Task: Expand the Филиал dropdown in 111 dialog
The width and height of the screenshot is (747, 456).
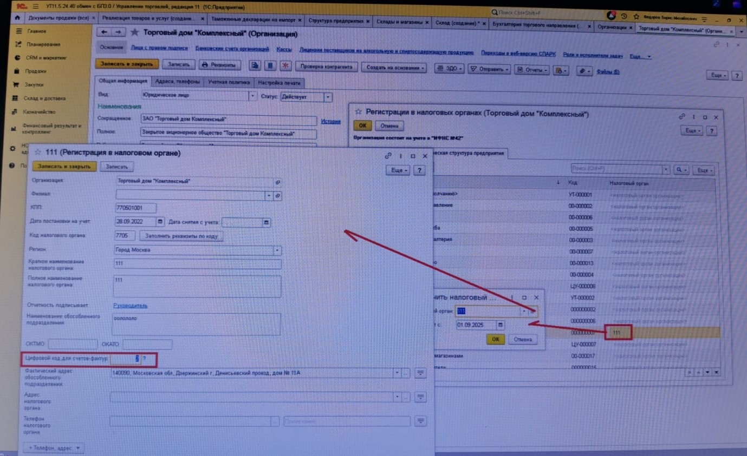Action: (x=269, y=195)
